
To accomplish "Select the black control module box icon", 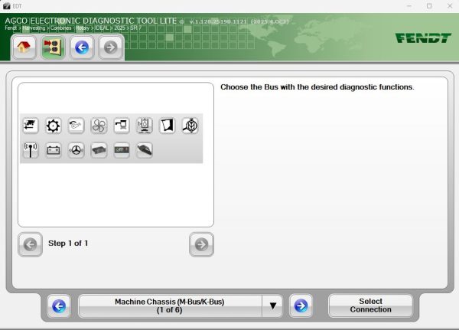I will point(99,150).
